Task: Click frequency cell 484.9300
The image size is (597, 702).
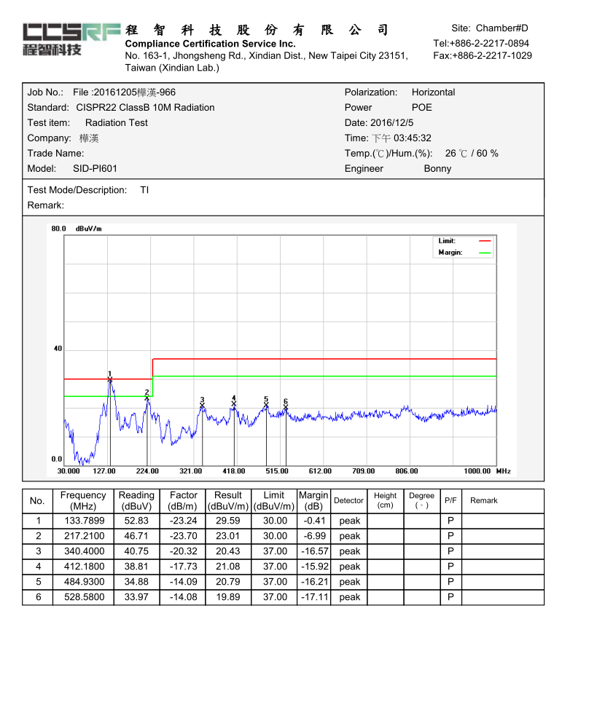Action: tap(85, 582)
